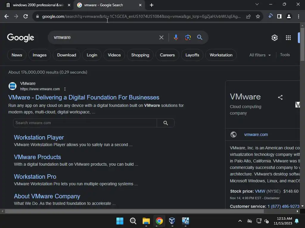Filter results by Videos
Image resolution: width=305 pixels, height=228 pixels.
point(114,55)
